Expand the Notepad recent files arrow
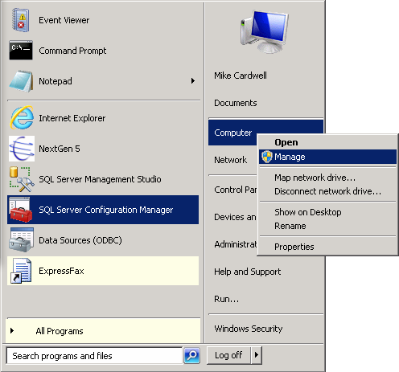399x372 pixels. 193,81
